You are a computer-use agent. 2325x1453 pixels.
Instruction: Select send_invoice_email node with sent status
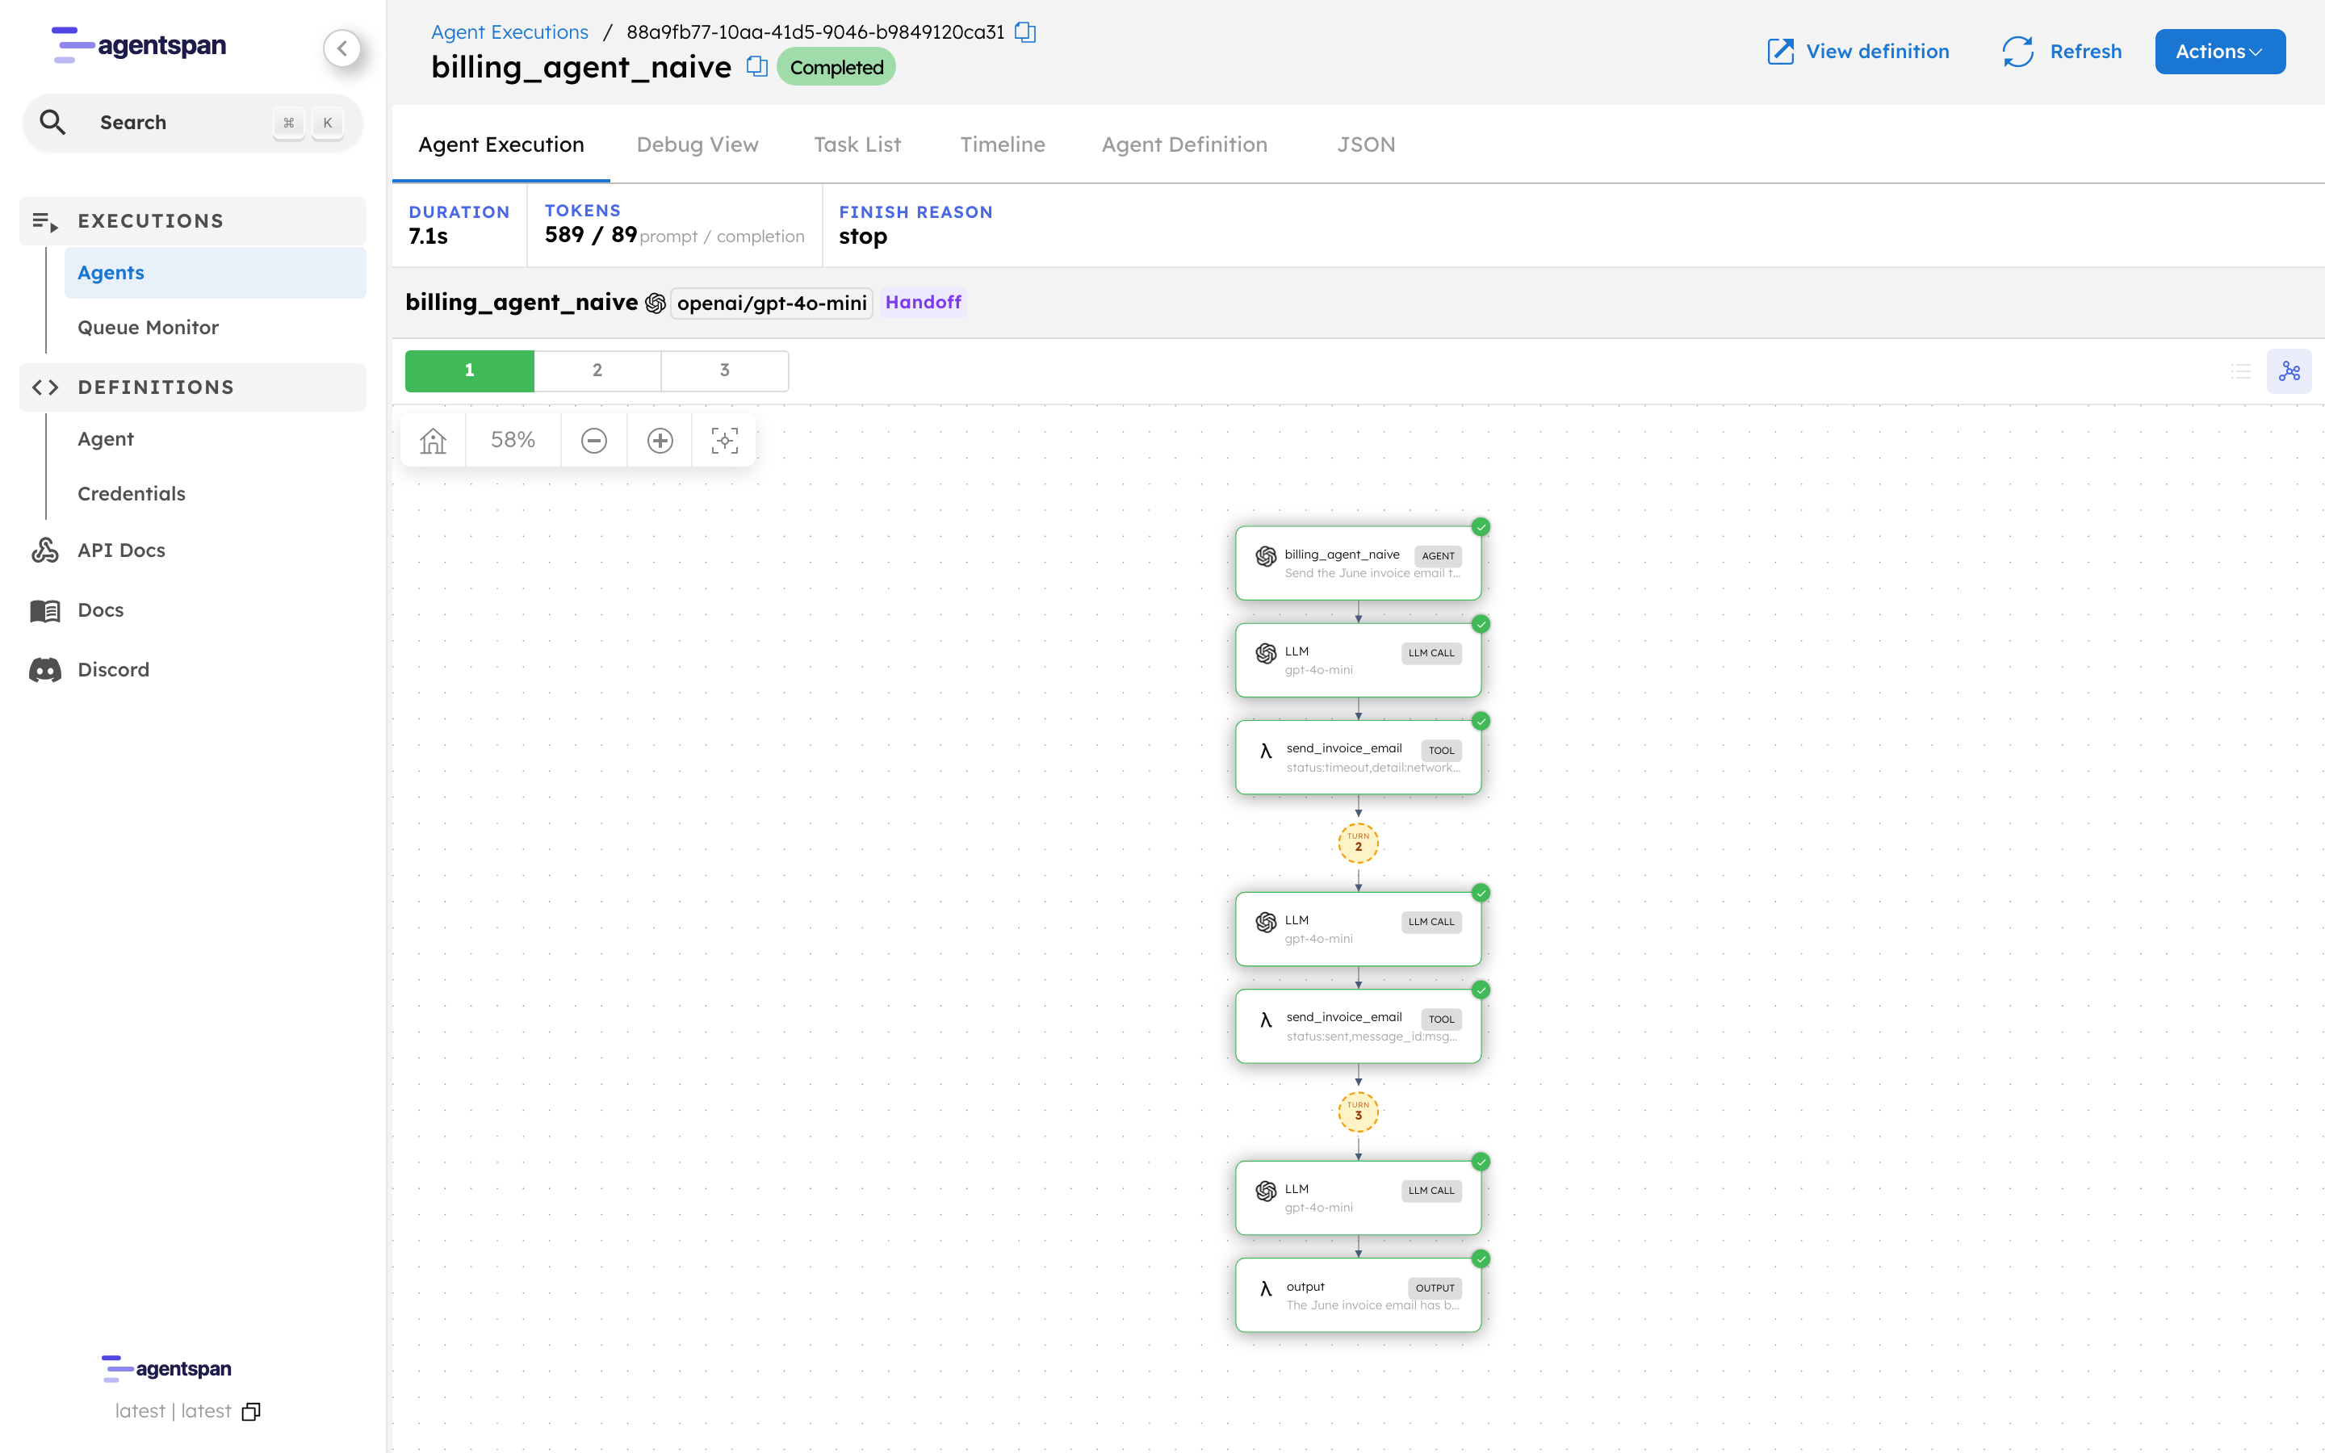point(1358,1026)
